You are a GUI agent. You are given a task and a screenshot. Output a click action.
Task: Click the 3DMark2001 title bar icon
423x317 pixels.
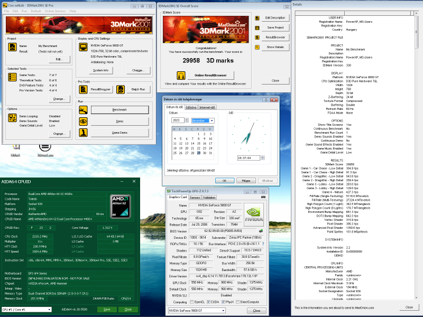click(x=5, y=5)
